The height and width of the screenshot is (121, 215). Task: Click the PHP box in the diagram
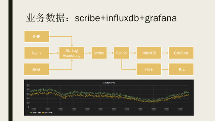tap(37, 37)
